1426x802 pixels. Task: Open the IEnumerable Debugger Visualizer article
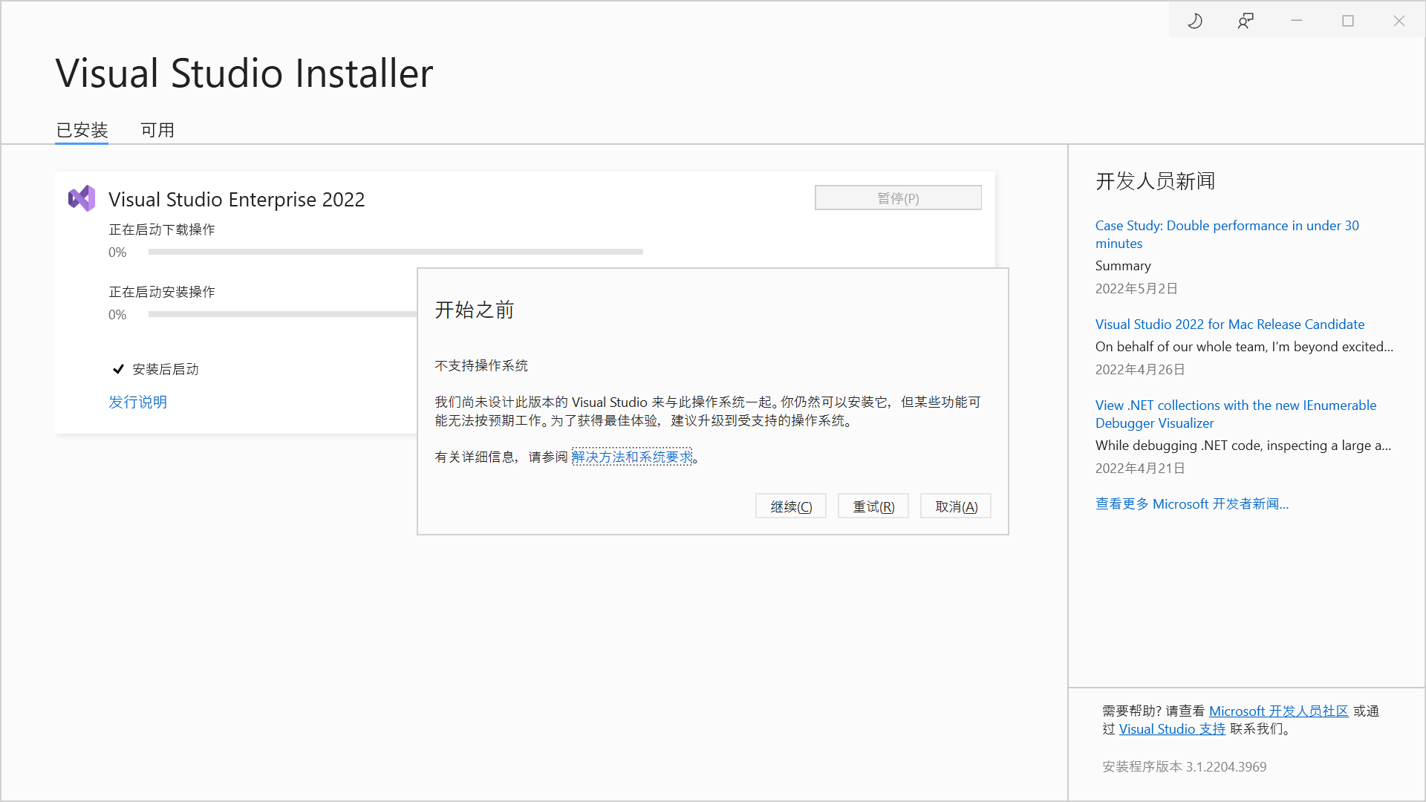coord(1235,414)
